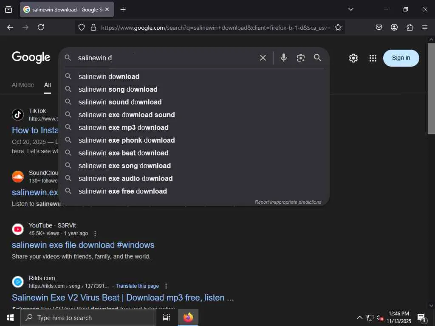This screenshot has height=326, width=435.
Task: Open 'salinewin exe file download #windows' link
Action: coord(83,245)
